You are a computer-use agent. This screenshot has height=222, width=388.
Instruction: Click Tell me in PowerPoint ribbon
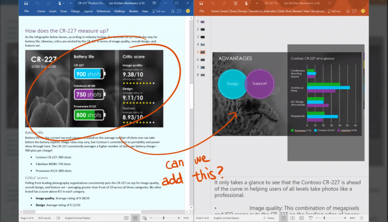pyautogui.click(x=334, y=11)
